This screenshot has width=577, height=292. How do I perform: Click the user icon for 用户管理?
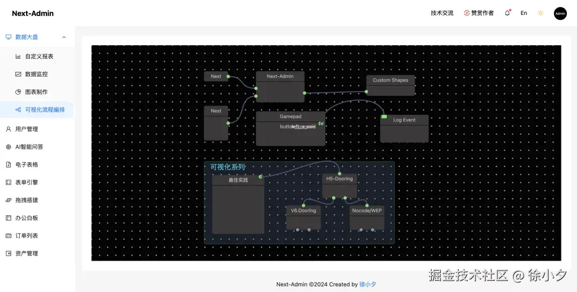point(9,129)
